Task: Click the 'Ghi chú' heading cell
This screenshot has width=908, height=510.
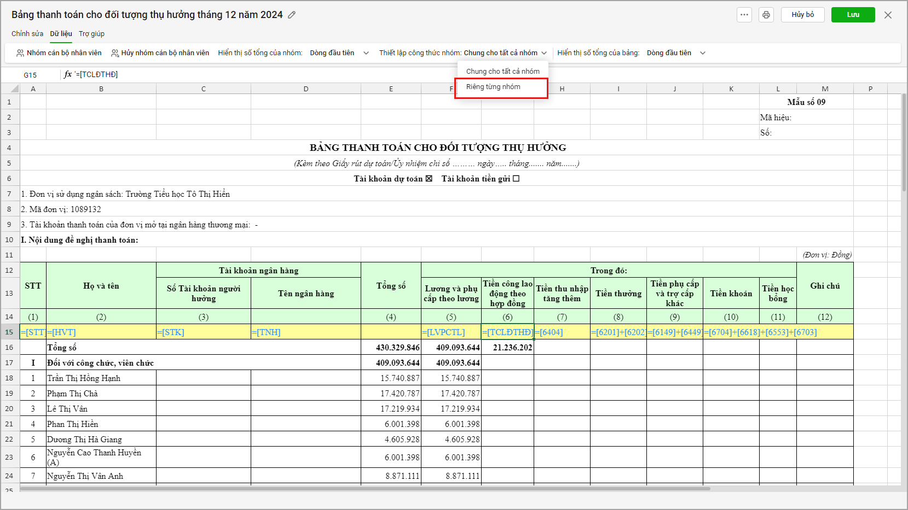Action: 825,285
